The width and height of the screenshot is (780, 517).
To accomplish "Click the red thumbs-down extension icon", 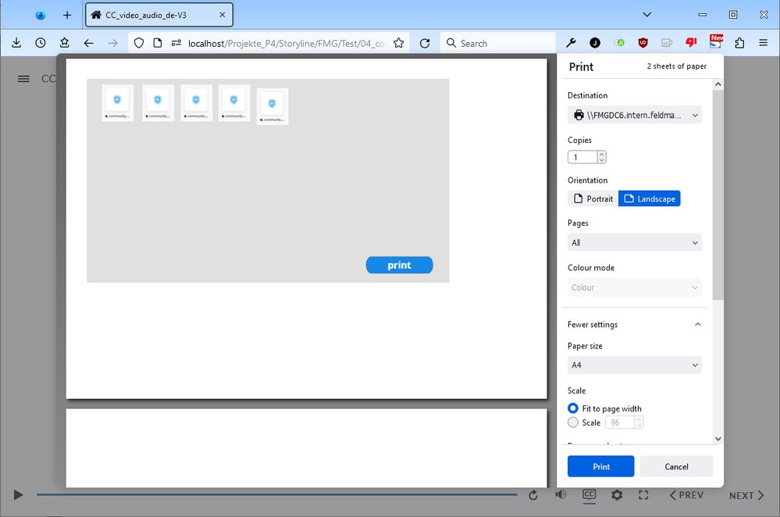I will point(691,43).
